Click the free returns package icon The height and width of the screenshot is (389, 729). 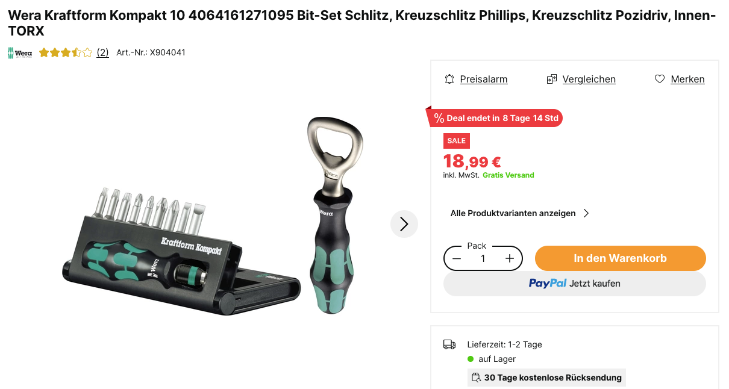pos(477,378)
